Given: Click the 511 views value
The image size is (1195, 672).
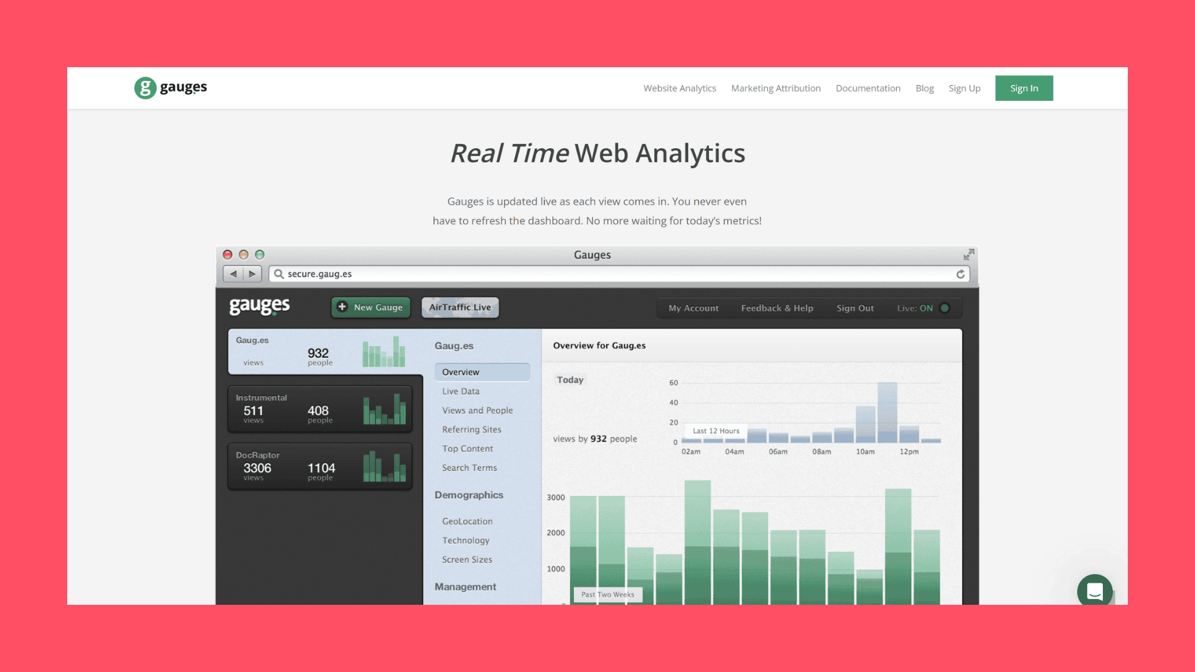Looking at the screenshot, I should (x=253, y=411).
